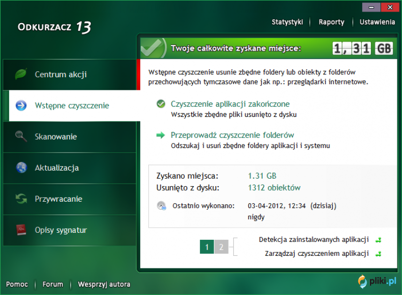
Task: Click the 1,31 GB total space counter
Action: [362, 48]
